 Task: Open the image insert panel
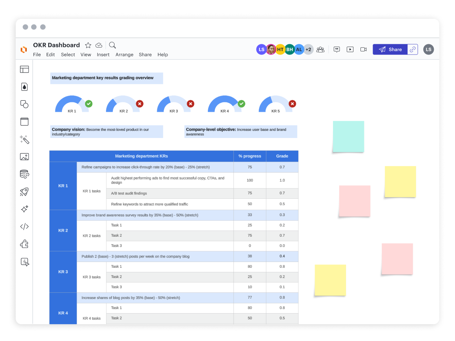24,157
